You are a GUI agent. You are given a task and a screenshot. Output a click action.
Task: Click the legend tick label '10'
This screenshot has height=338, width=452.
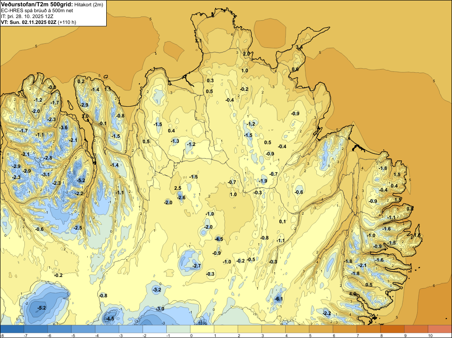pyautogui.click(x=430, y=335)
